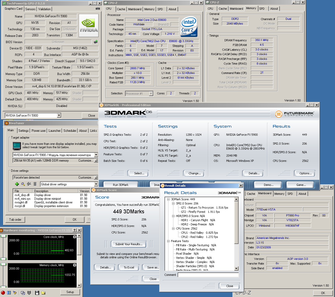The image size is (335, 297).
Task: Collapse the Feature Tests tree node
Action: click(x=168, y=241)
